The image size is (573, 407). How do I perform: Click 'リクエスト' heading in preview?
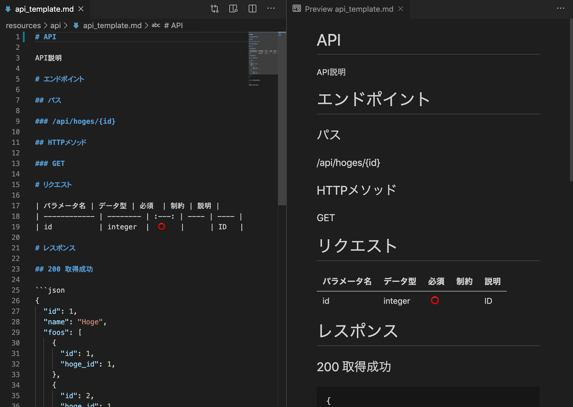(357, 245)
